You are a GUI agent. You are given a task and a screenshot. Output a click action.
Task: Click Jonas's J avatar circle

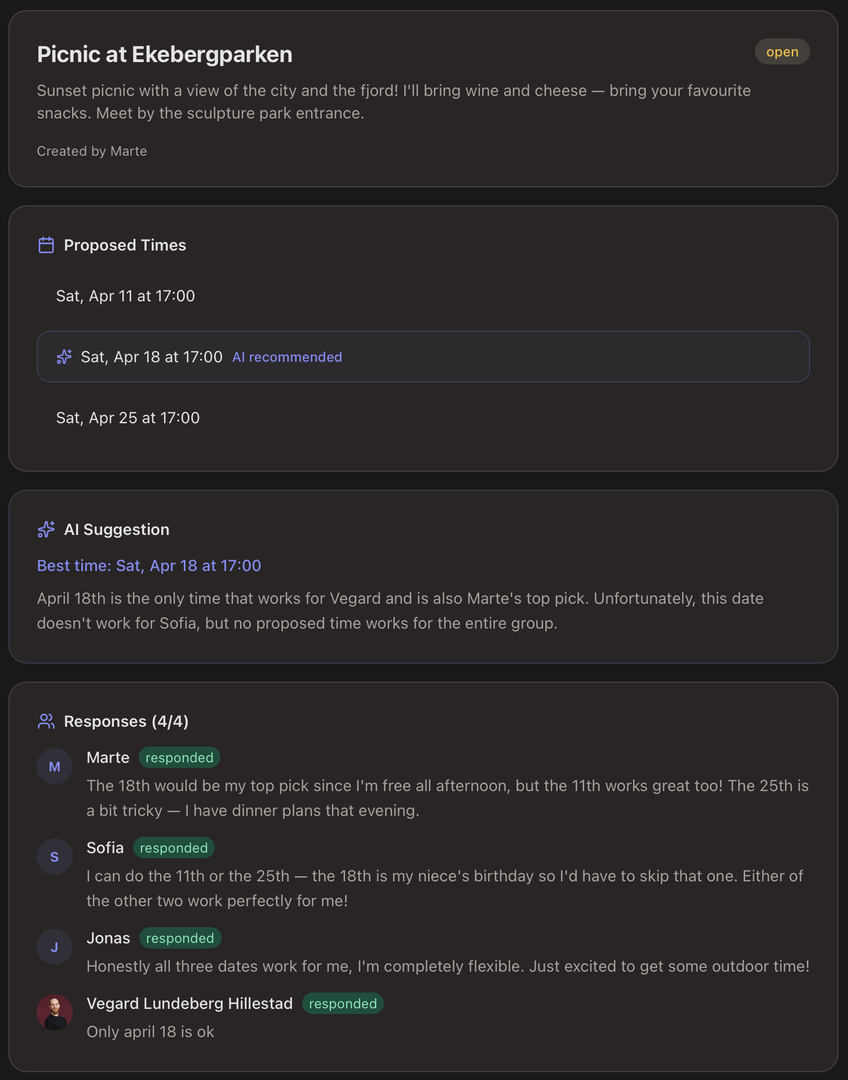[x=55, y=947]
